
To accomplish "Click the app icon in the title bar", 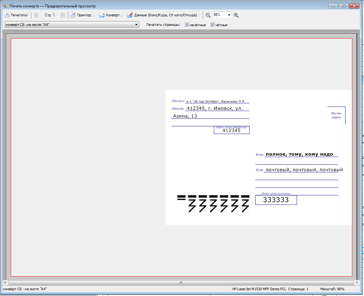I will pos(5,6).
